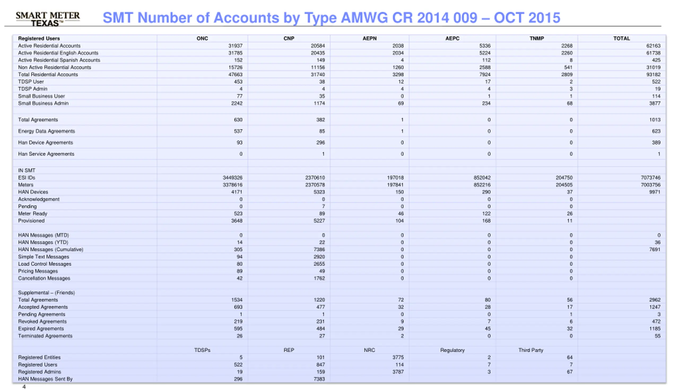
Task: Click the Pricing Messages label
Action: coord(38,271)
